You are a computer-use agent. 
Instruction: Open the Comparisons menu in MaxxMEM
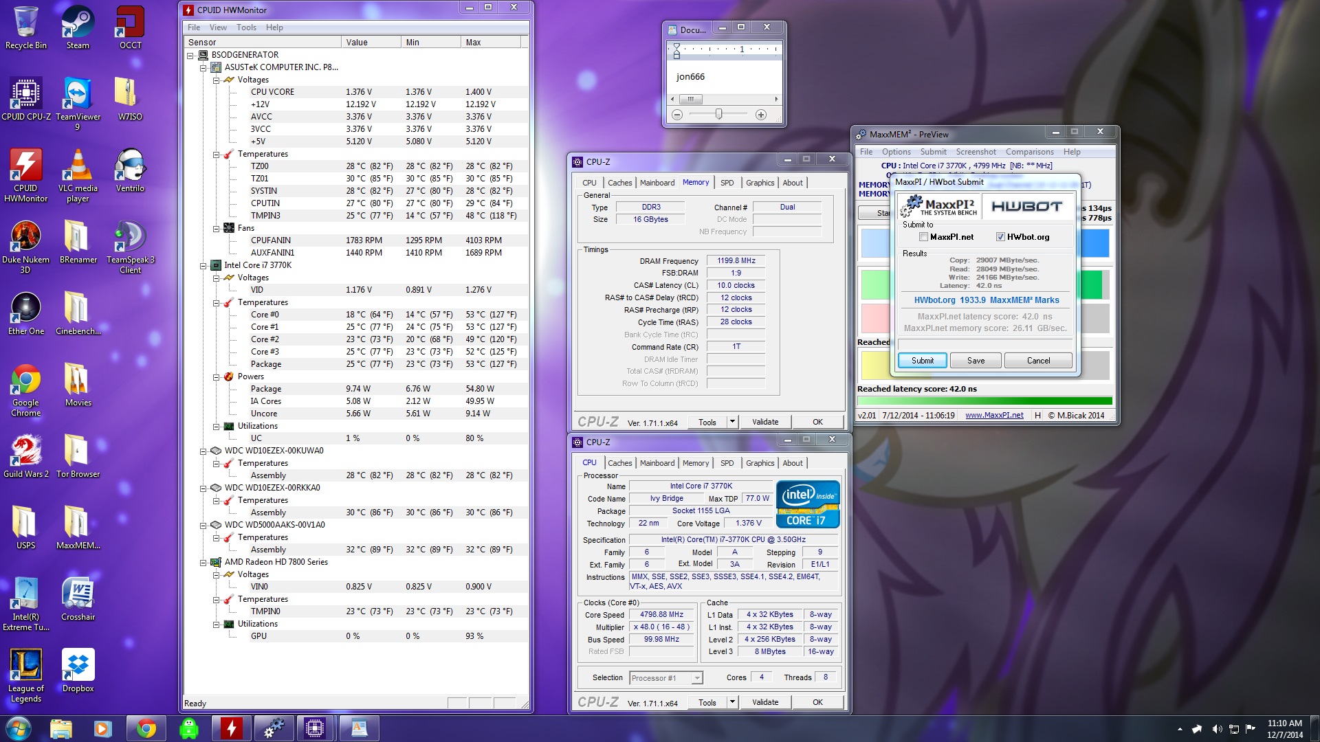1029,152
